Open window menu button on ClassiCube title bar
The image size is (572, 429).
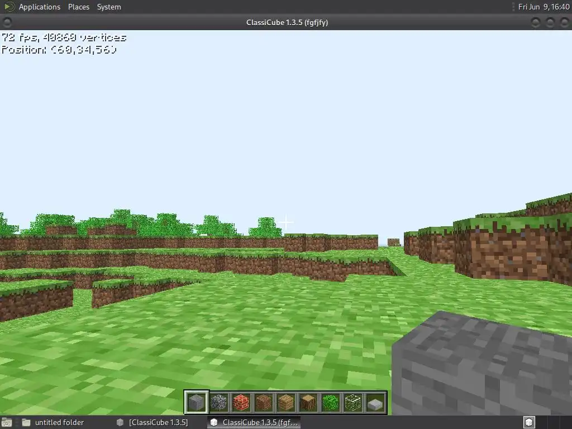click(7, 22)
